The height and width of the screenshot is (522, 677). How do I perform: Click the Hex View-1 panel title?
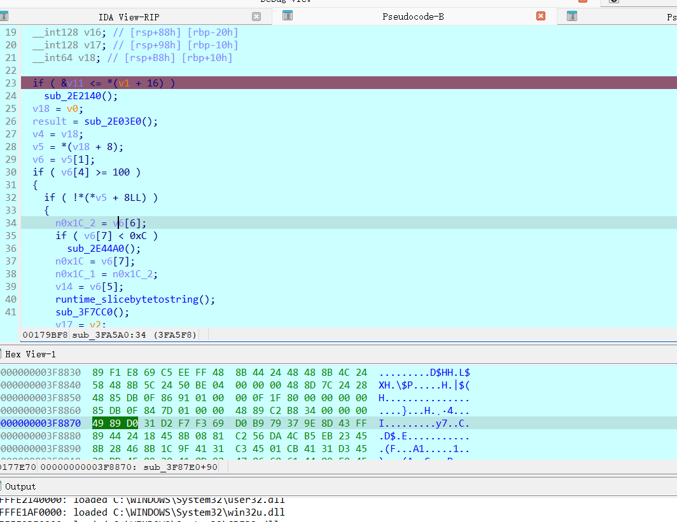tap(31, 354)
